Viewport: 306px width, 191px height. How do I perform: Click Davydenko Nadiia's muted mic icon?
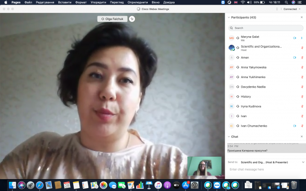tap(302, 87)
